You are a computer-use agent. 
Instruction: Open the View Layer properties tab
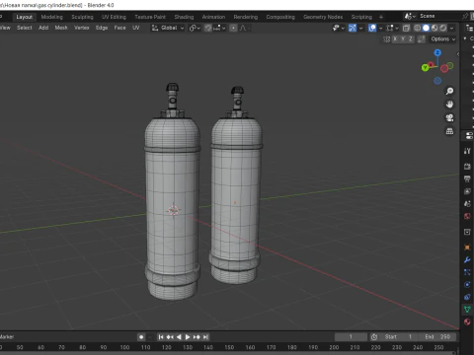(467, 191)
